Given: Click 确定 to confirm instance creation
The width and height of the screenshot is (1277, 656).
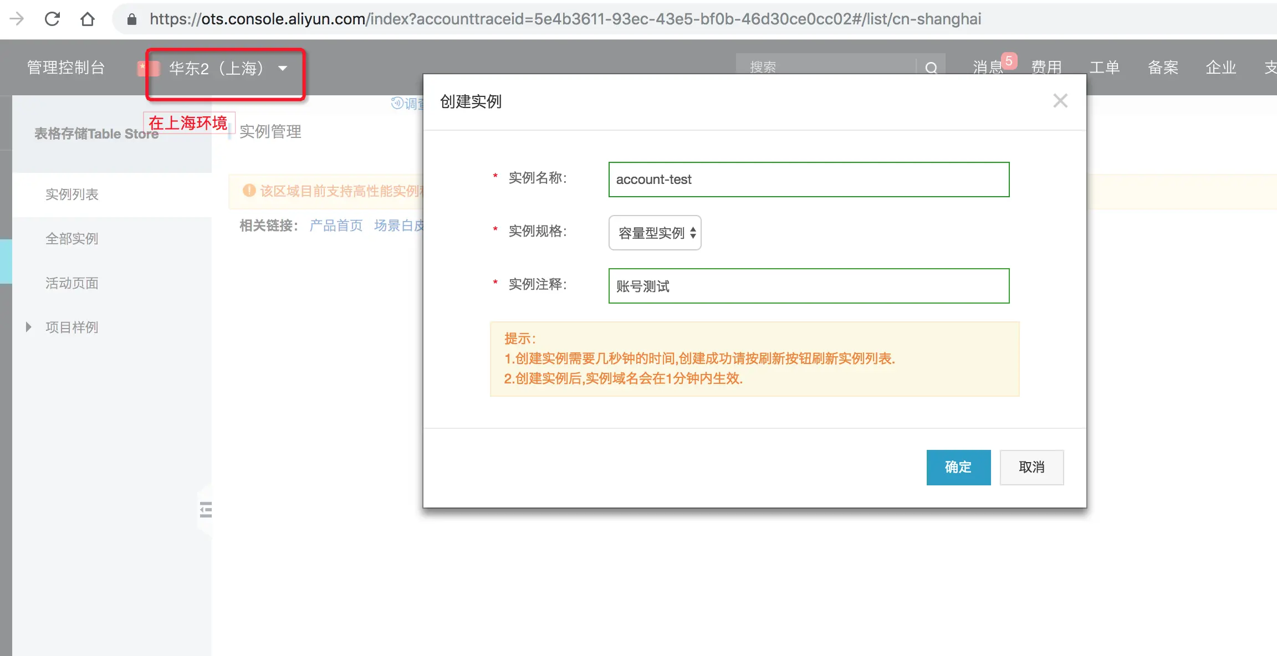Looking at the screenshot, I should (x=958, y=467).
